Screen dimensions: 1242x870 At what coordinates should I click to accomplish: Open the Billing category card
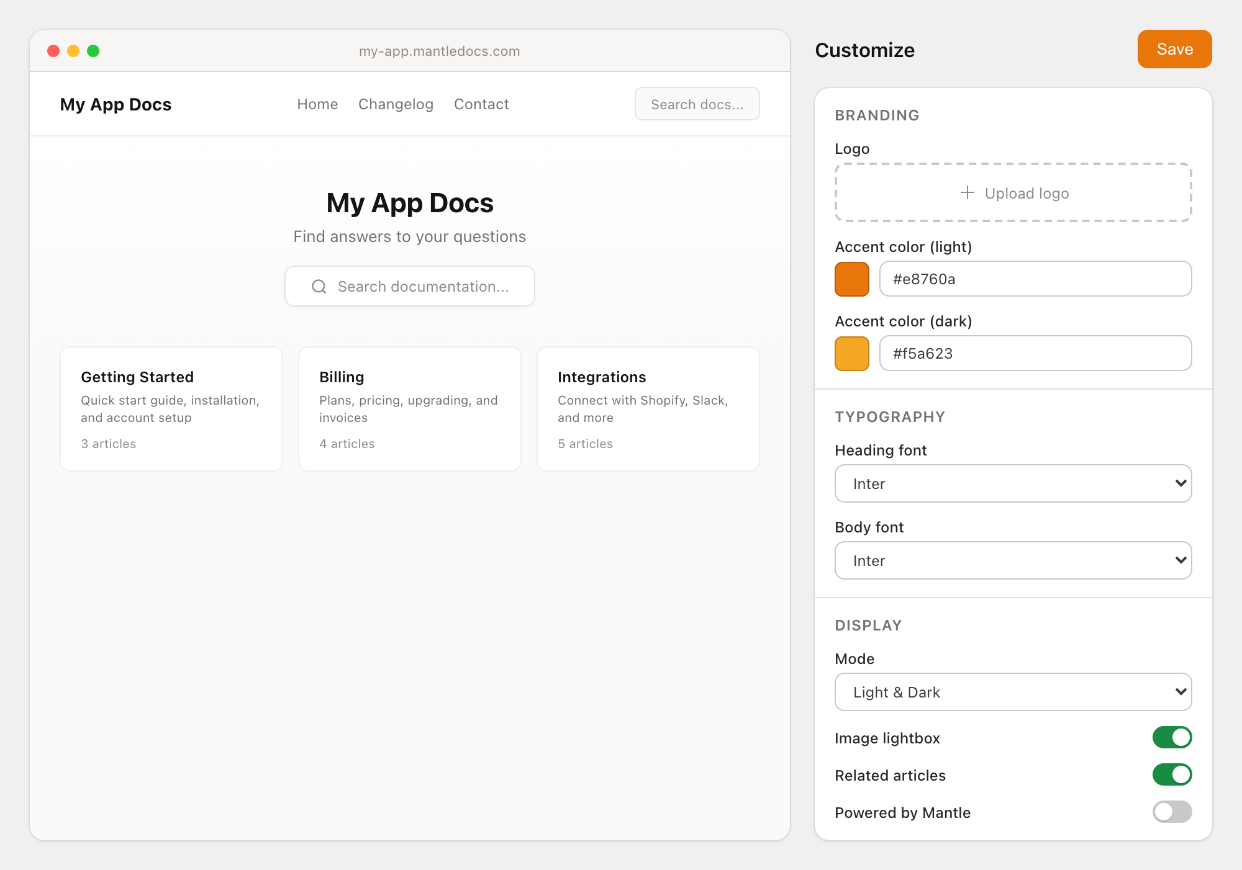click(x=409, y=409)
